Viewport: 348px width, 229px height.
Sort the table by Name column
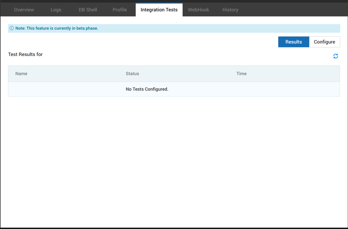point(21,73)
